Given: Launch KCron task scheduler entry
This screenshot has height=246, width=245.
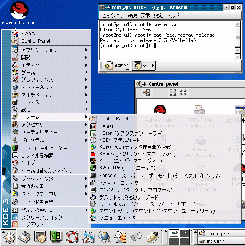Looking at the screenshot, I should pos(165,133).
